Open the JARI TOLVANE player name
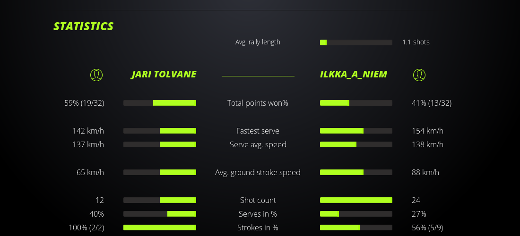Image resolution: width=520 pixels, height=236 pixels. (164, 74)
